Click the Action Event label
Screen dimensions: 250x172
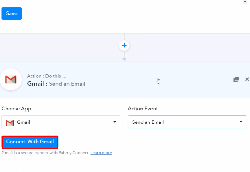(143, 109)
